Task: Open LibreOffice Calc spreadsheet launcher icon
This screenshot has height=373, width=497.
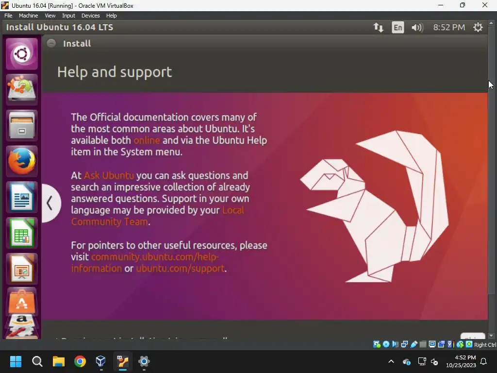Action: tap(22, 233)
